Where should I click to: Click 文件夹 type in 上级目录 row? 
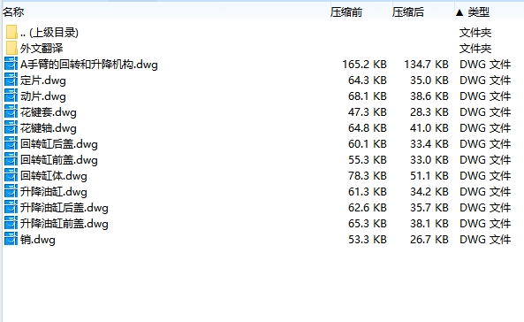click(475, 33)
